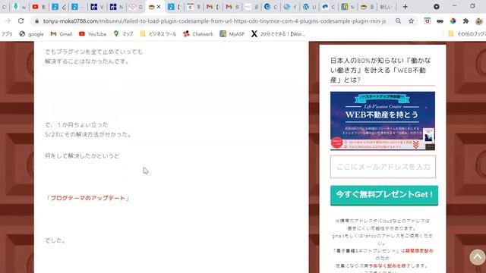486x273 pixels.
Task: View site info via the lock icon
Action: (37, 21)
